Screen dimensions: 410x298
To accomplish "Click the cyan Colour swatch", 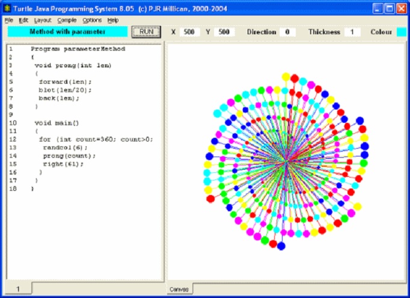I will (401, 31).
